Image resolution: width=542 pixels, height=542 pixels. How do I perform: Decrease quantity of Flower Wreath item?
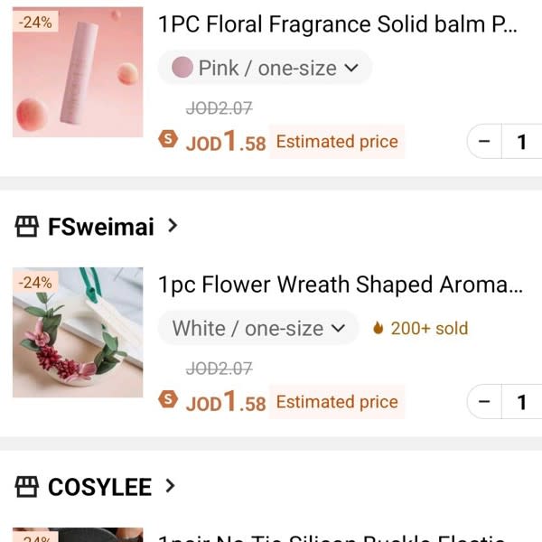pos(484,401)
